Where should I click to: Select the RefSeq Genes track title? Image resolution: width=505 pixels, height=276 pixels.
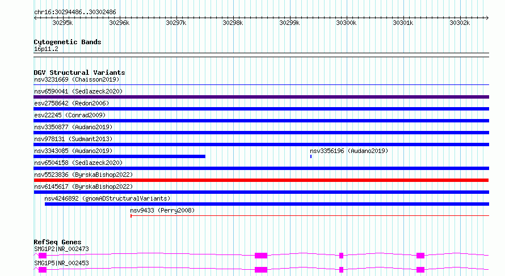tap(57, 242)
